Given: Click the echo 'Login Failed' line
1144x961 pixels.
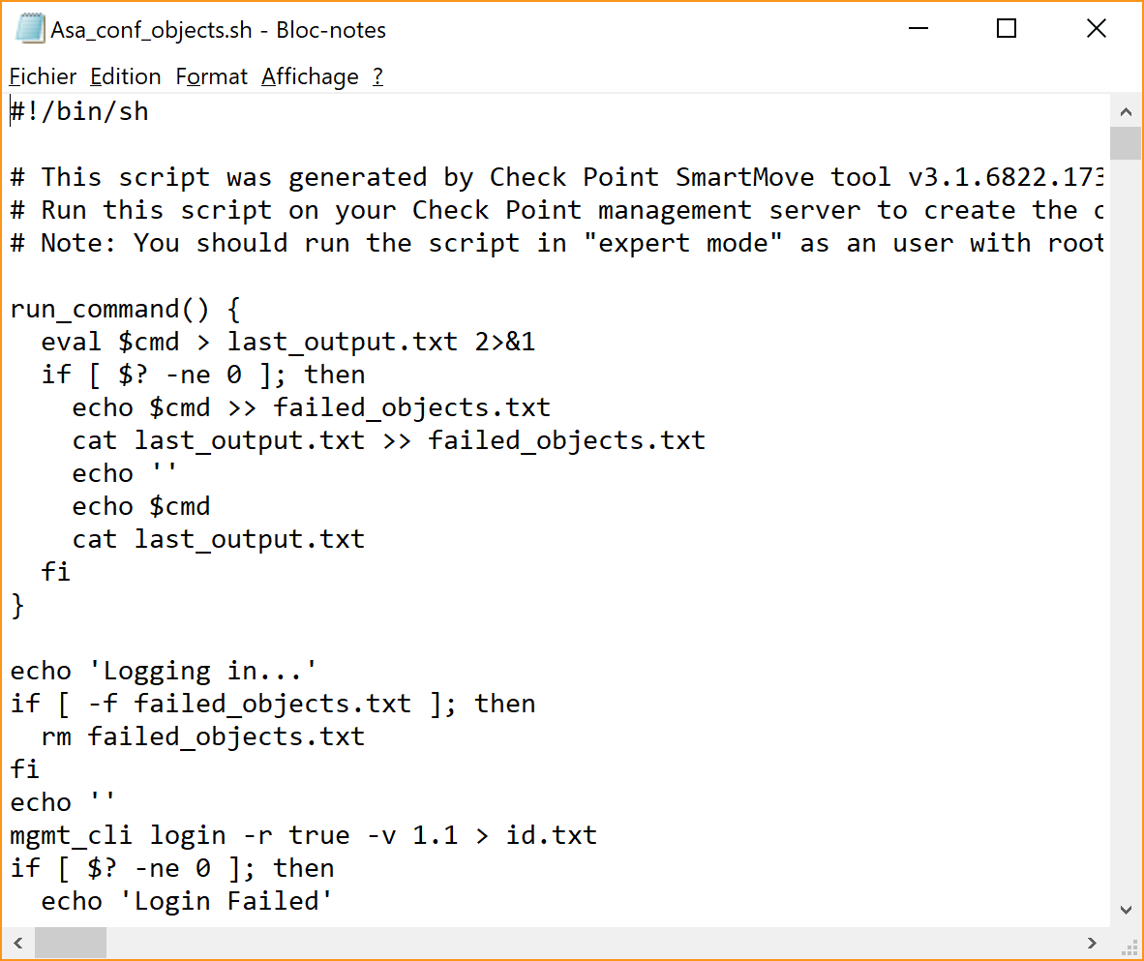Looking at the screenshot, I should pos(187,901).
